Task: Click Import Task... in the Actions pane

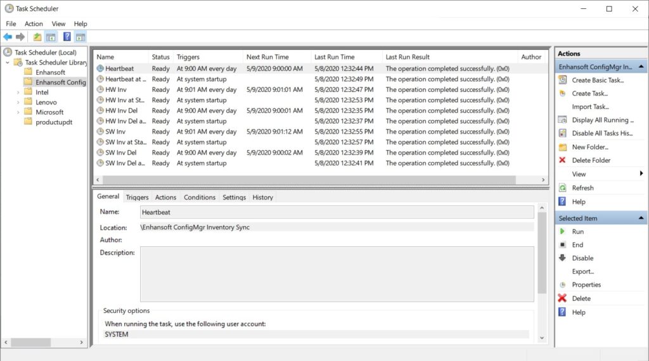Action: click(590, 107)
